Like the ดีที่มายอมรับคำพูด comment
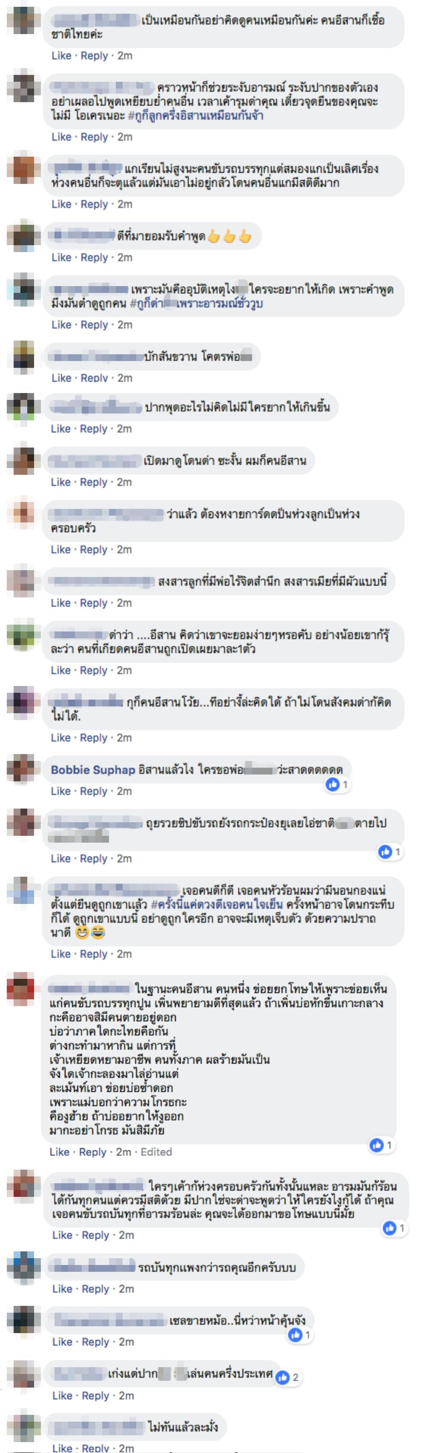The height and width of the screenshot is (1453, 436). pyautogui.click(x=61, y=257)
